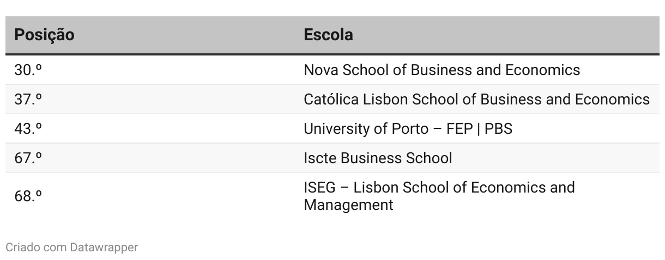665x260 pixels.
Task: Select the 68.º position cell
Action: click(28, 196)
